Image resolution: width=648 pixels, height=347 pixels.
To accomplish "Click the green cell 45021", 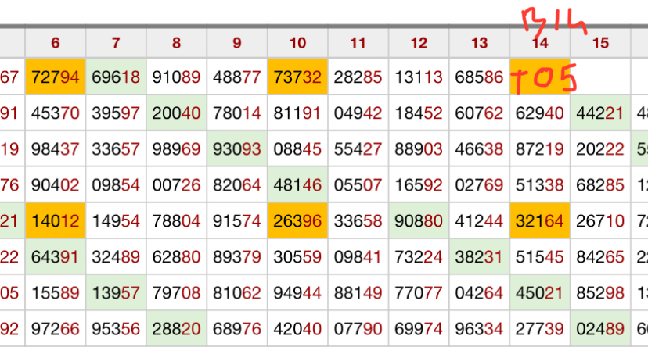I will pos(539,293).
